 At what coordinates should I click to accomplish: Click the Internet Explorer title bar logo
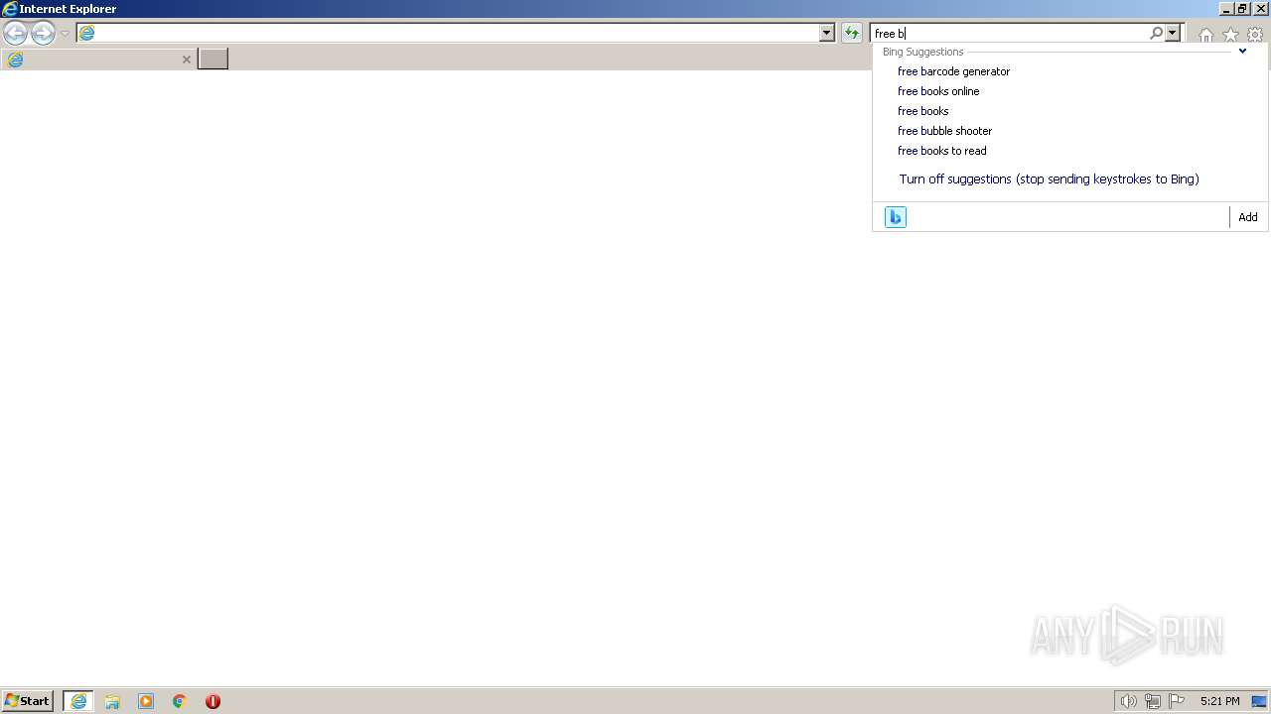[x=10, y=9]
